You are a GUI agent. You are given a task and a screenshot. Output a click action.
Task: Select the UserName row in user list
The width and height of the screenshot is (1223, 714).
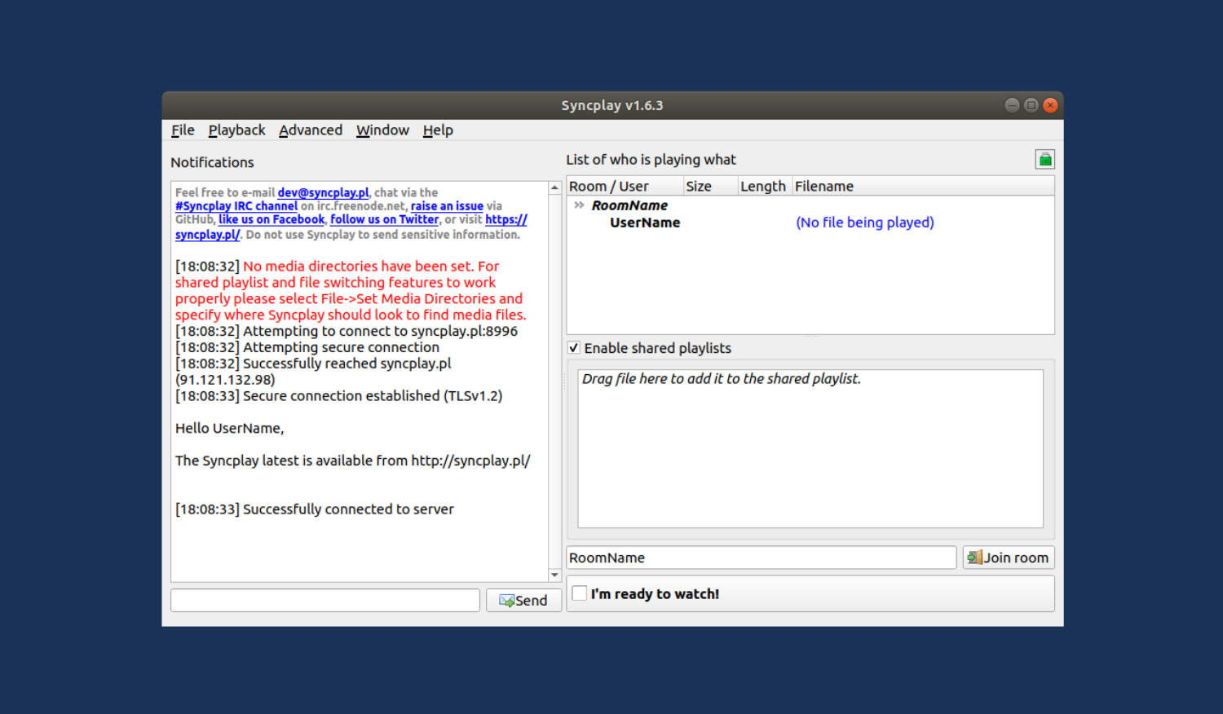(810, 223)
